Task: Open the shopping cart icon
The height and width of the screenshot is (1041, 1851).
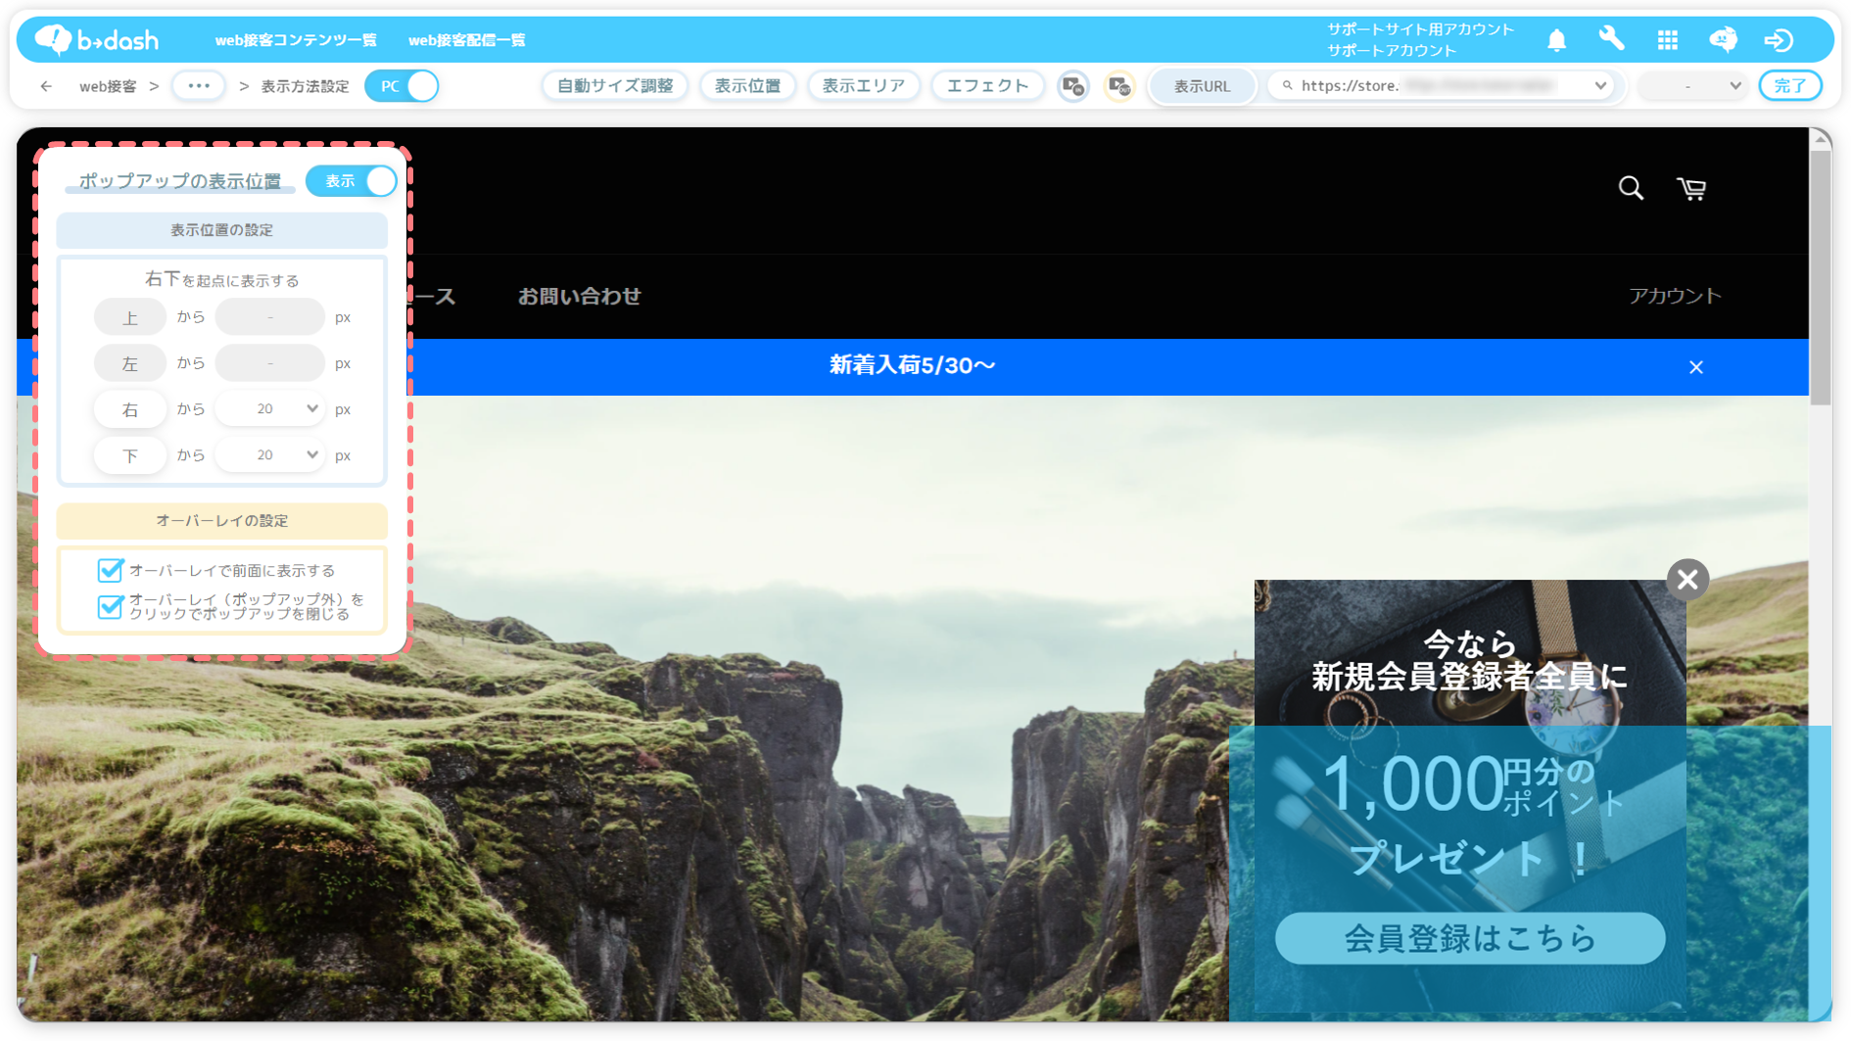Action: 1691,188
